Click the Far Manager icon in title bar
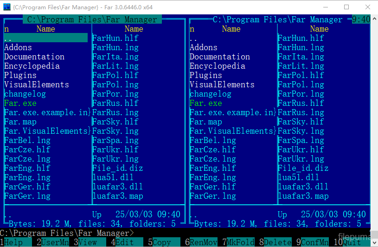 [6, 7]
